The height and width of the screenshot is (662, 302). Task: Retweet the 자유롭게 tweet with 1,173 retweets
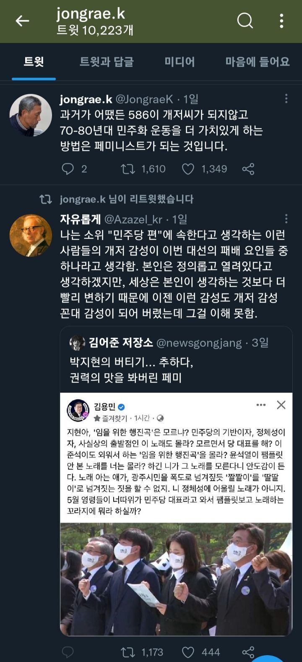(x=128, y=652)
